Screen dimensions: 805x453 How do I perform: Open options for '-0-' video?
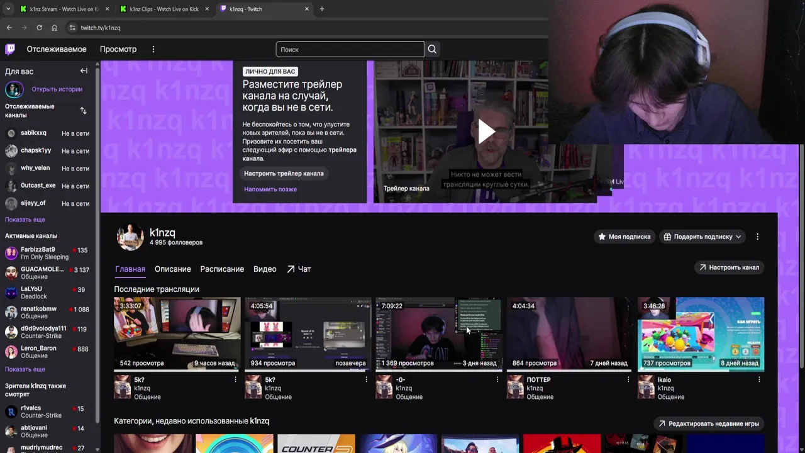click(x=497, y=379)
